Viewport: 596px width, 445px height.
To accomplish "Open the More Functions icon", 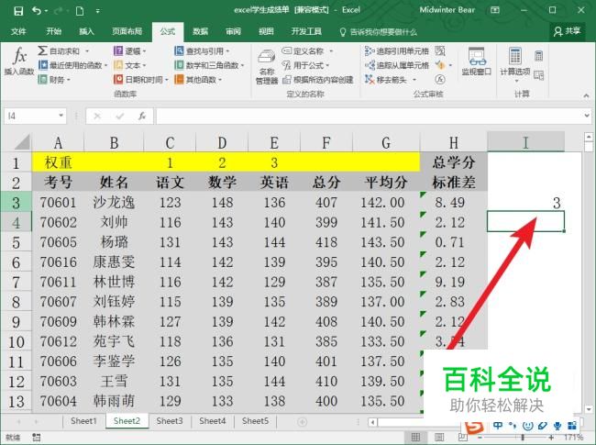I will (x=179, y=80).
